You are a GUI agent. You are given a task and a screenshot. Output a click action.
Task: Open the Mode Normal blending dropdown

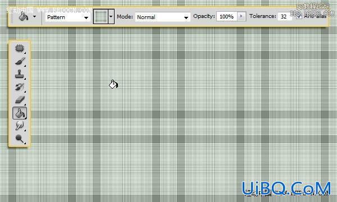[x=162, y=17]
